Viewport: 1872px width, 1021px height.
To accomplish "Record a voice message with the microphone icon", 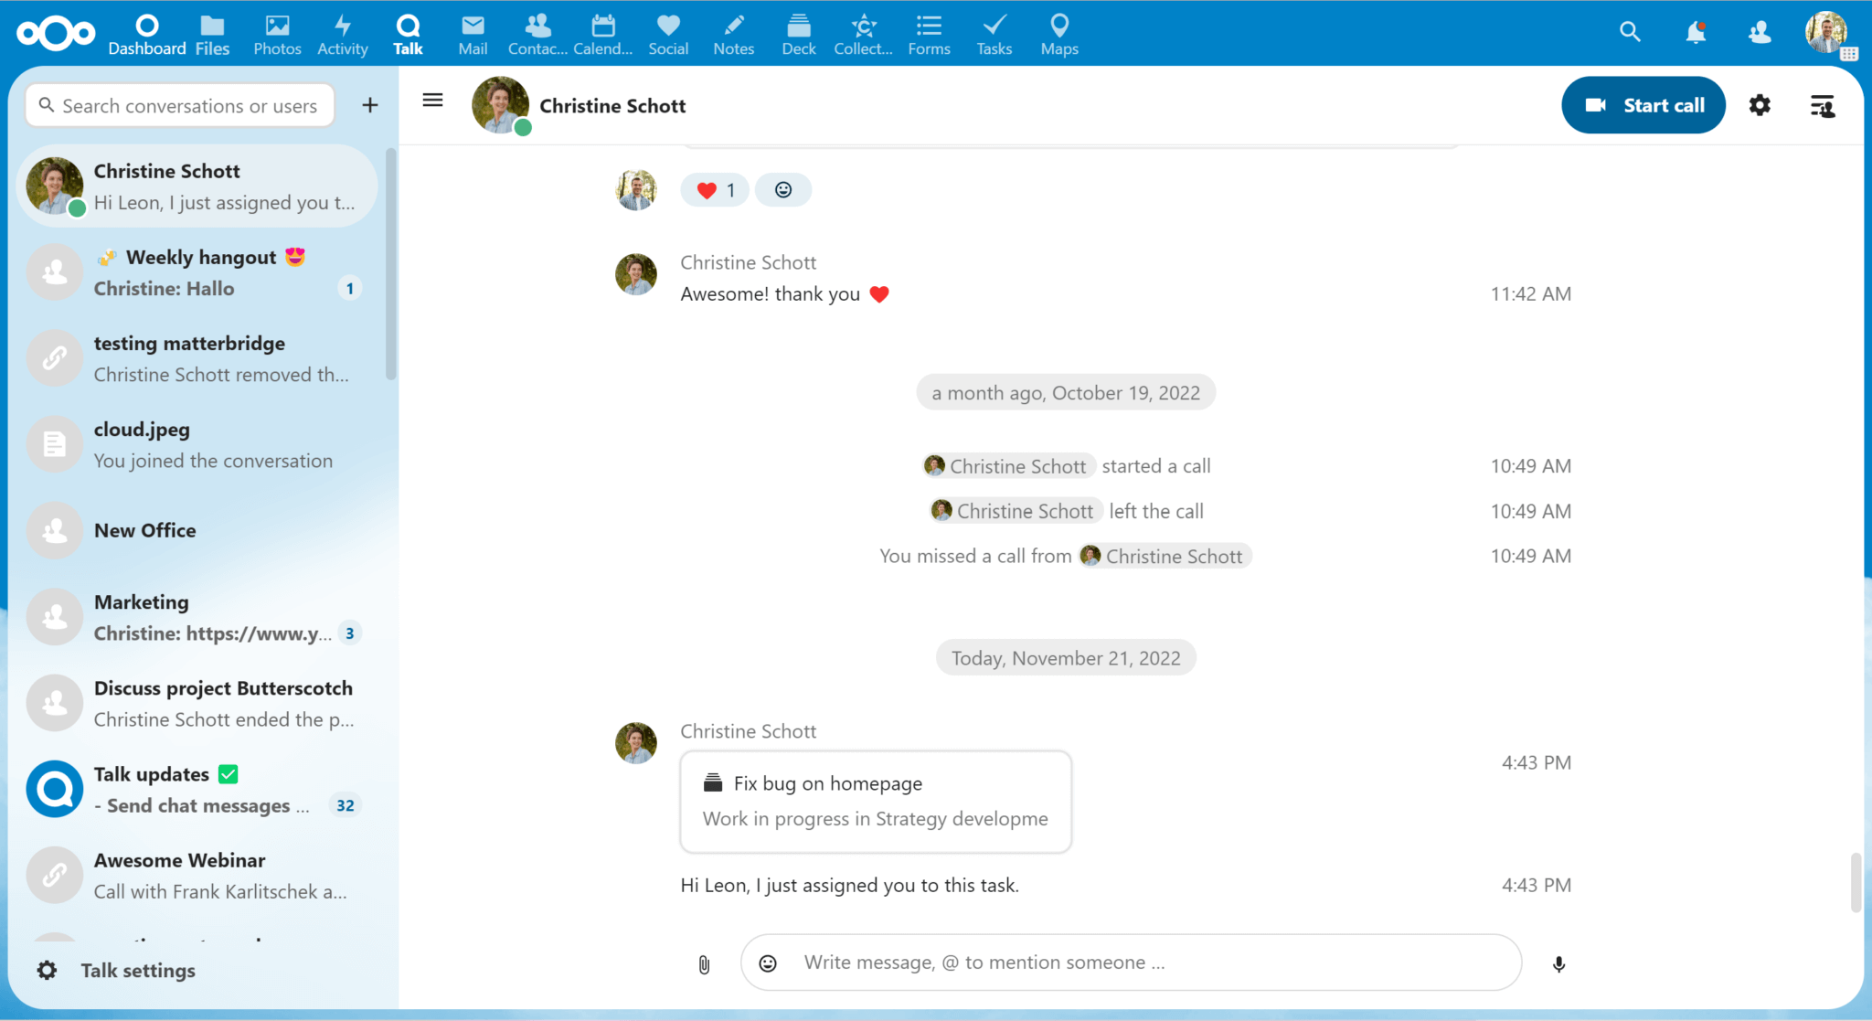I will [x=1558, y=963].
